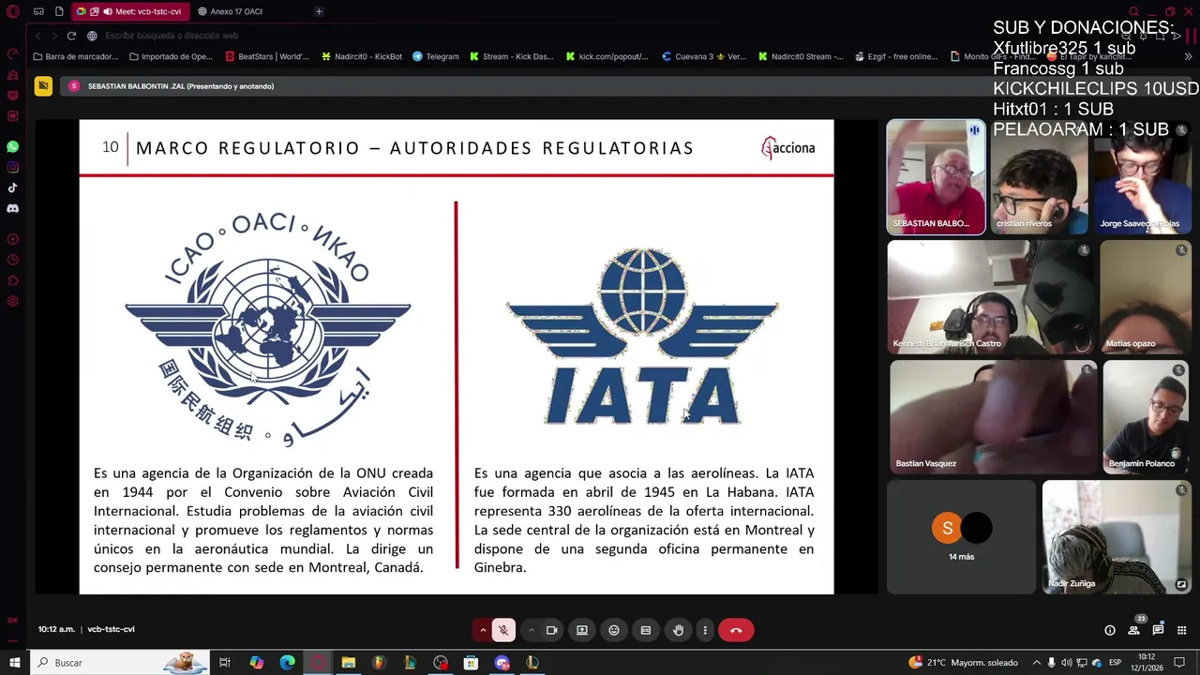This screenshot has height=675, width=1200.
Task: Expand the bookmarks bar overflow chevron
Action: coord(1188,56)
